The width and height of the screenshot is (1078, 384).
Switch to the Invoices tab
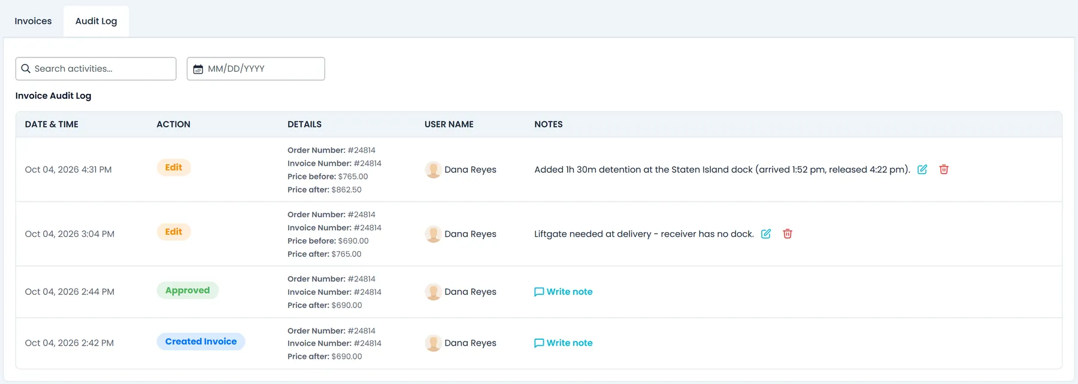pyautogui.click(x=33, y=21)
